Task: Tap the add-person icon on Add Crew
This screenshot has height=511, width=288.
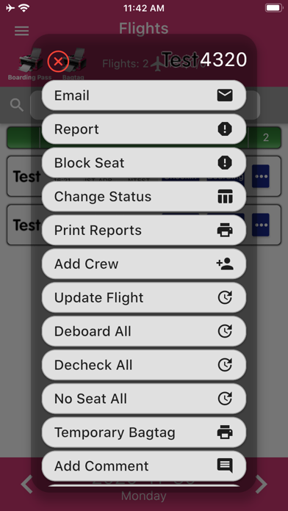Action: pos(225,264)
